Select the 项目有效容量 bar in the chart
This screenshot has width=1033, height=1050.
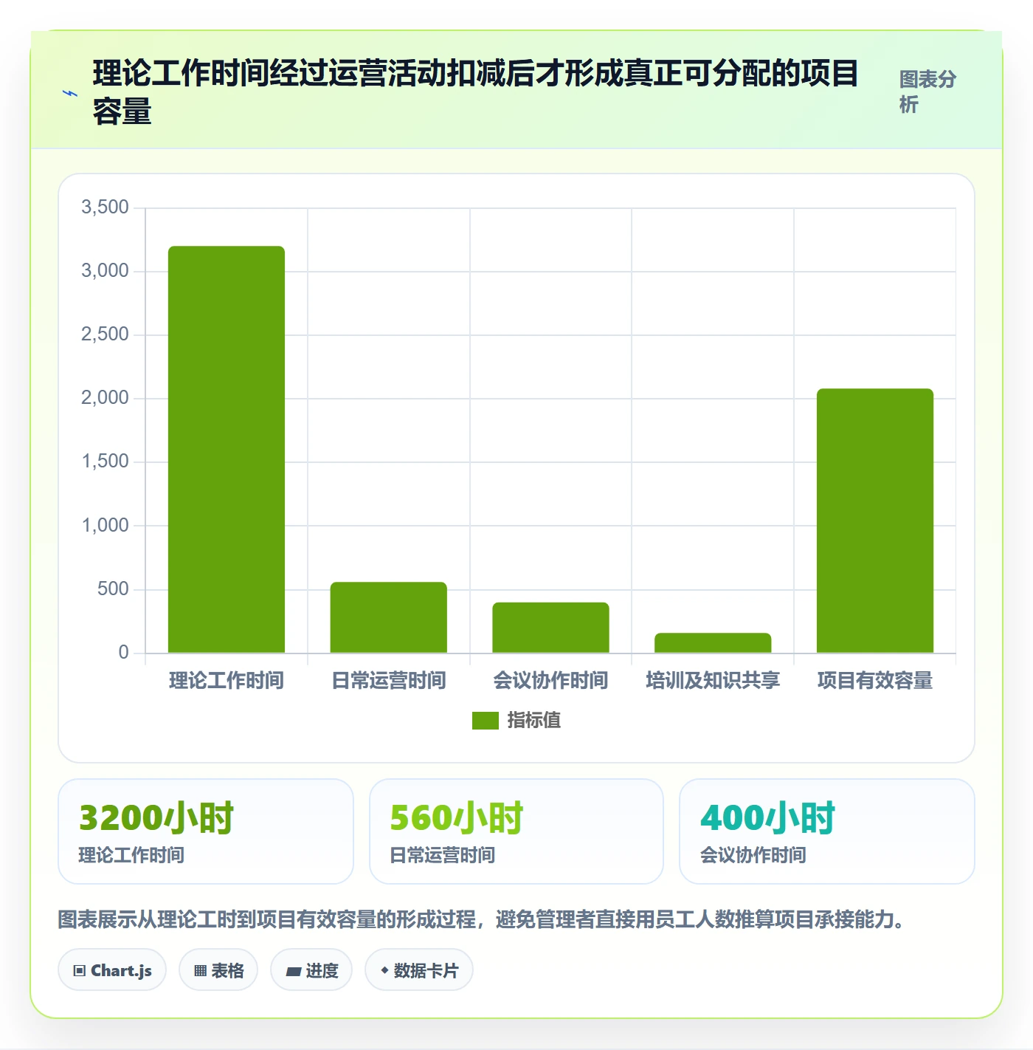[875, 521]
